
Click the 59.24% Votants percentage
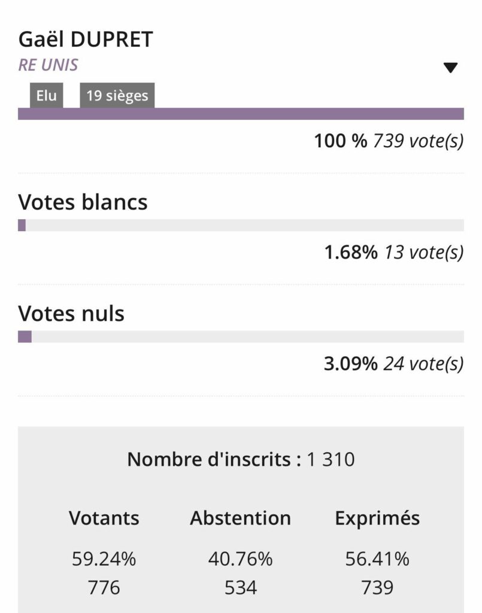tap(104, 559)
